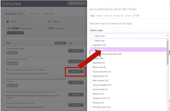Click the Pages document icon
The width and height of the screenshot is (170, 111).
(8, 22)
